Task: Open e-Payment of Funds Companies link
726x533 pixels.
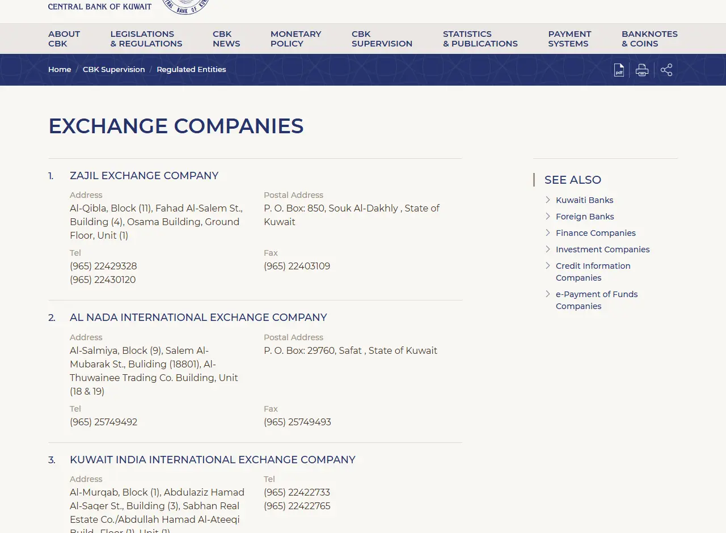Action: (597, 300)
